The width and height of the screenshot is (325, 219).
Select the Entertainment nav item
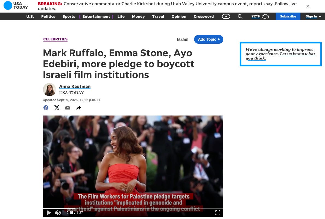tap(96, 16)
